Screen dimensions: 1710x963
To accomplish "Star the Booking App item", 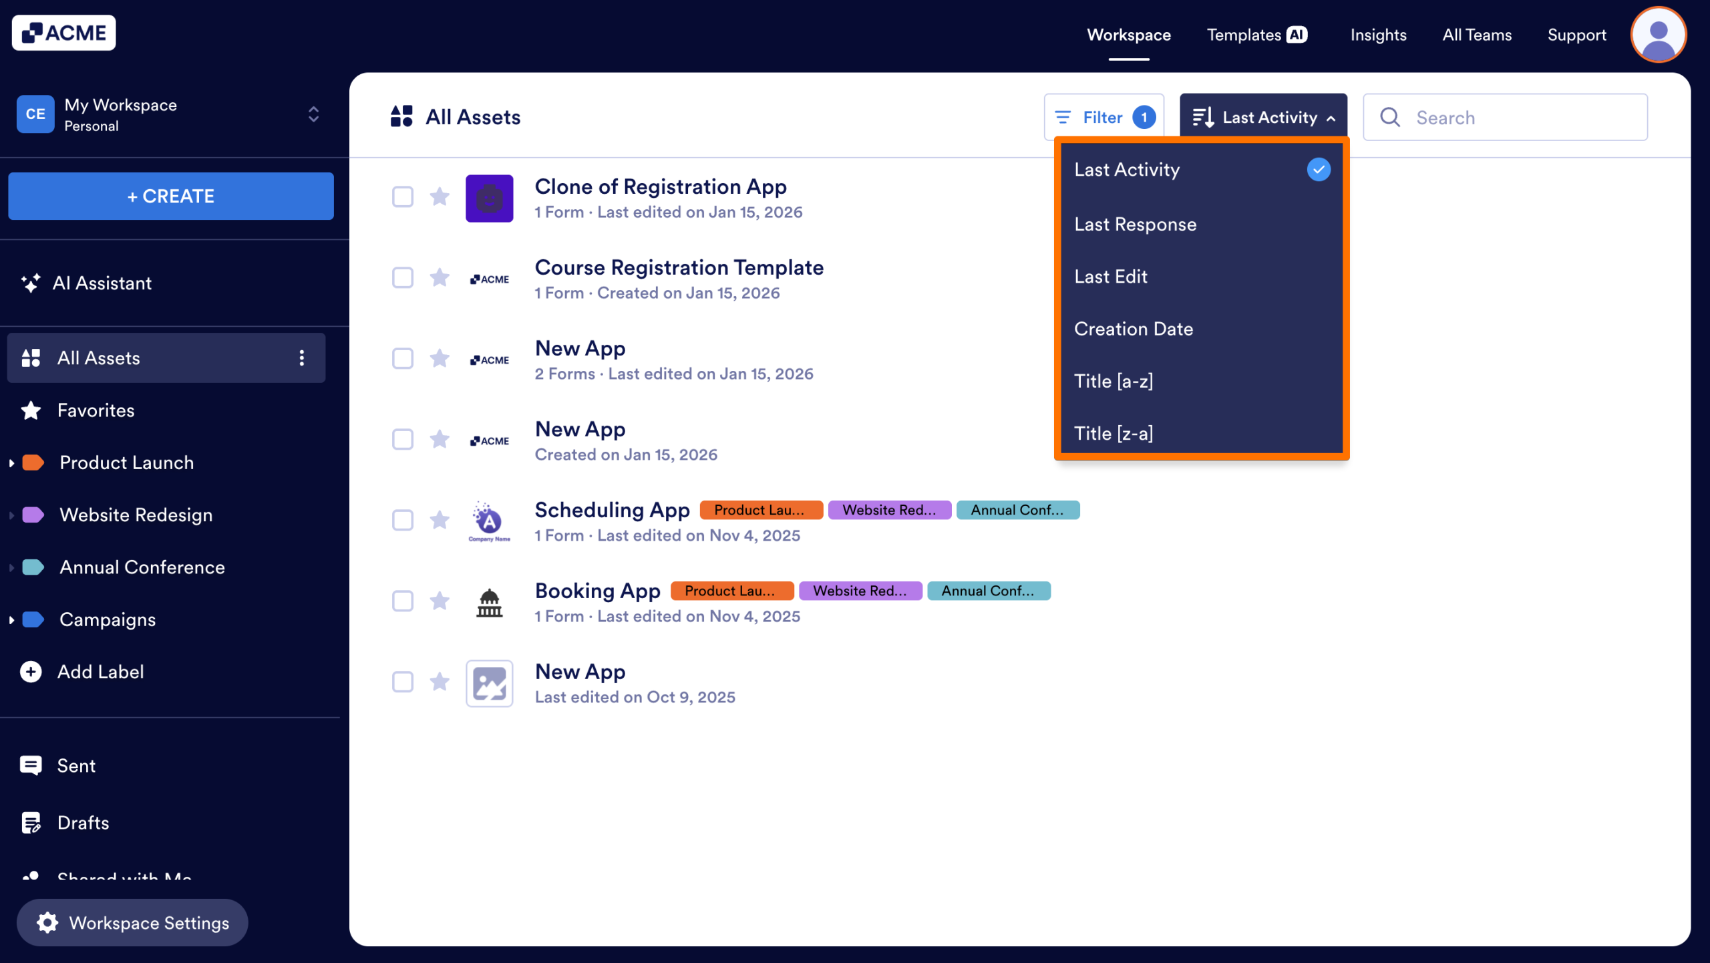I will tap(440, 601).
